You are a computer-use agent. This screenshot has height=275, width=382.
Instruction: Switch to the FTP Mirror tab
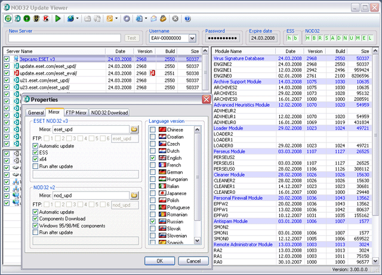pyautogui.click(x=76, y=113)
